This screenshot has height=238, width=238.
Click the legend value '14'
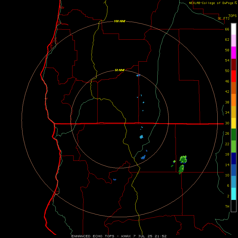click(227, 165)
